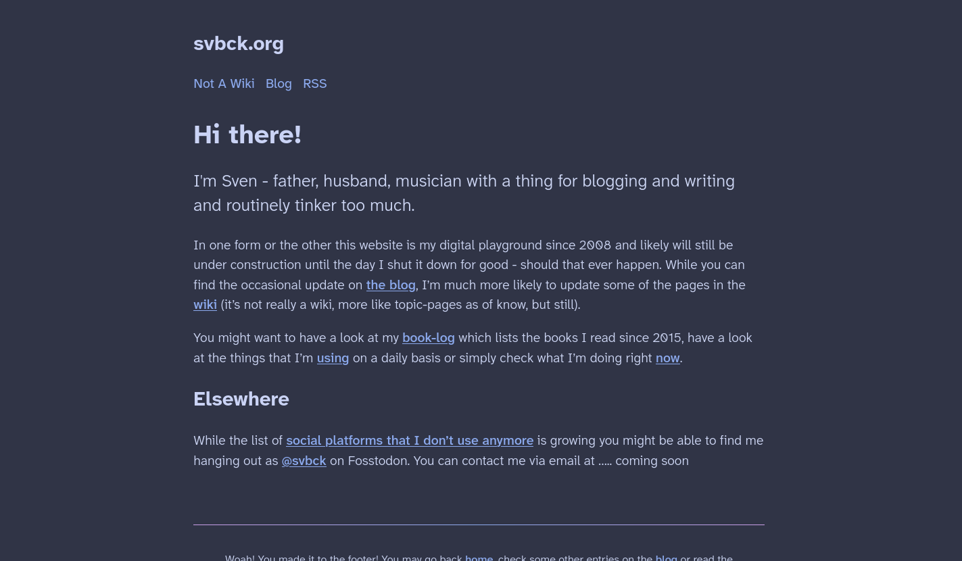This screenshot has width=962, height=561.
Task: Click the 'Hi there!' heading
Action: pyautogui.click(x=247, y=135)
